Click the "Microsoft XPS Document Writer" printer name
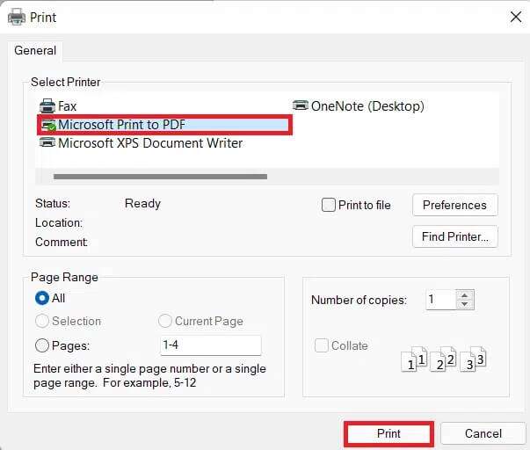Viewport: 530px width, 450px height. pyautogui.click(x=150, y=143)
